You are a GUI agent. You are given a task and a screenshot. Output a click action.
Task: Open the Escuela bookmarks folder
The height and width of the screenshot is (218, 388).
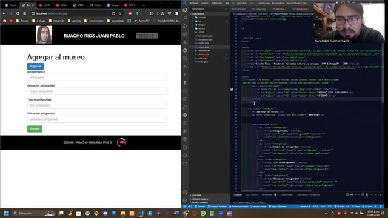(x=22, y=21)
